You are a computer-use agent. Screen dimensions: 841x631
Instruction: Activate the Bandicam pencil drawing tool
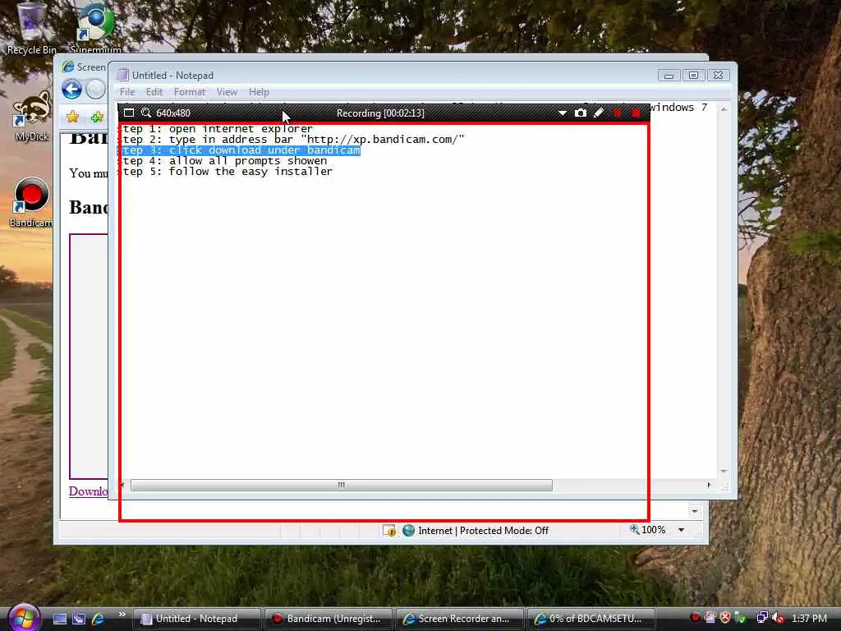pyautogui.click(x=599, y=113)
